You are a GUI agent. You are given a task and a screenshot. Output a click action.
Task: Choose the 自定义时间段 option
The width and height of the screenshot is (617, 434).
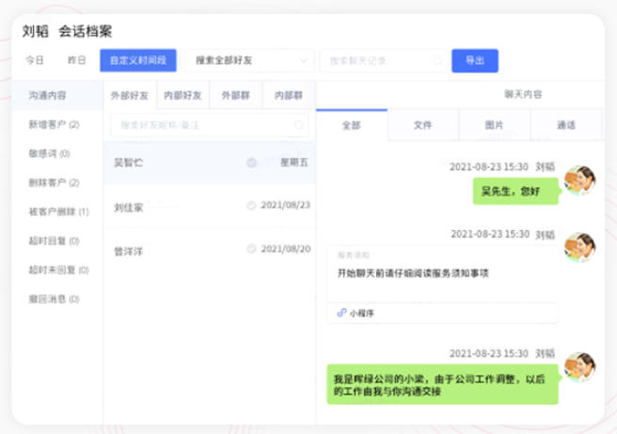(137, 60)
